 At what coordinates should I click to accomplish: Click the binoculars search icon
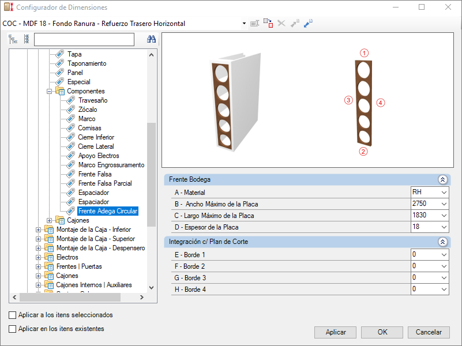(151, 39)
